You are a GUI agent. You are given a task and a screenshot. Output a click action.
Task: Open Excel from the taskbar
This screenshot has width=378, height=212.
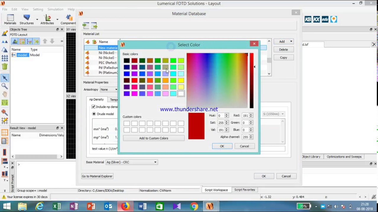[56, 206]
